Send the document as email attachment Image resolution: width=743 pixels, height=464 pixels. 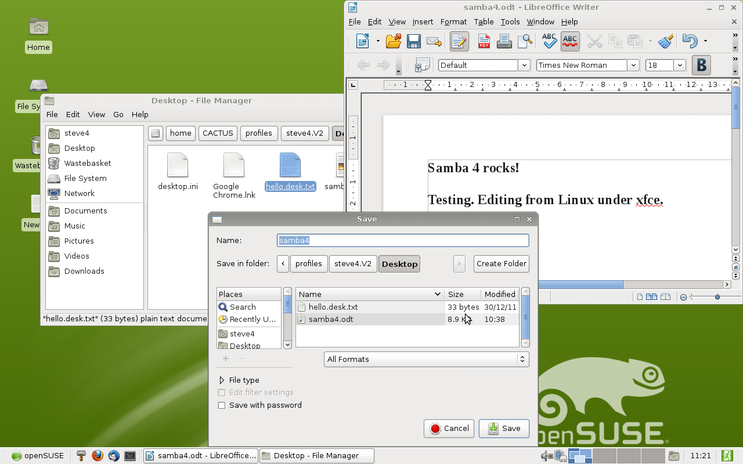click(x=434, y=41)
